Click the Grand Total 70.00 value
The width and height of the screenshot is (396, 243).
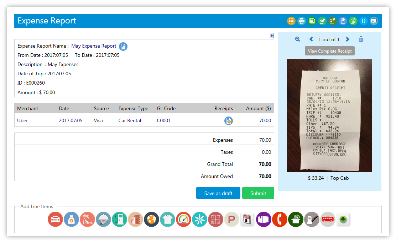click(x=265, y=164)
